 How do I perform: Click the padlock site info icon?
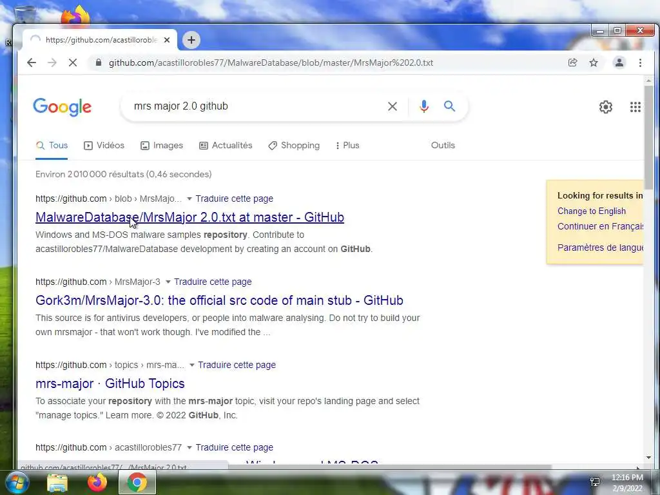[x=99, y=63]
